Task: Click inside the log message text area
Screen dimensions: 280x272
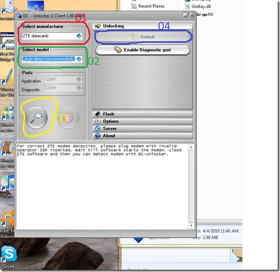Action: click(103, 187)
